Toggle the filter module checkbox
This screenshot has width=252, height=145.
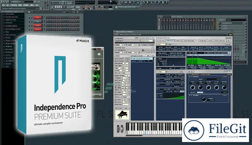[157, 59]
